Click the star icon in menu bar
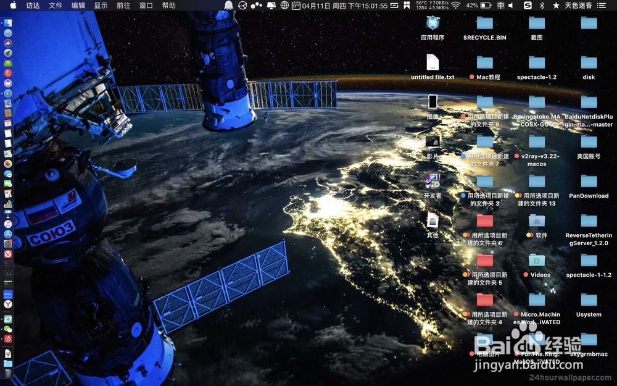617x386 pixels. (556, 5)
